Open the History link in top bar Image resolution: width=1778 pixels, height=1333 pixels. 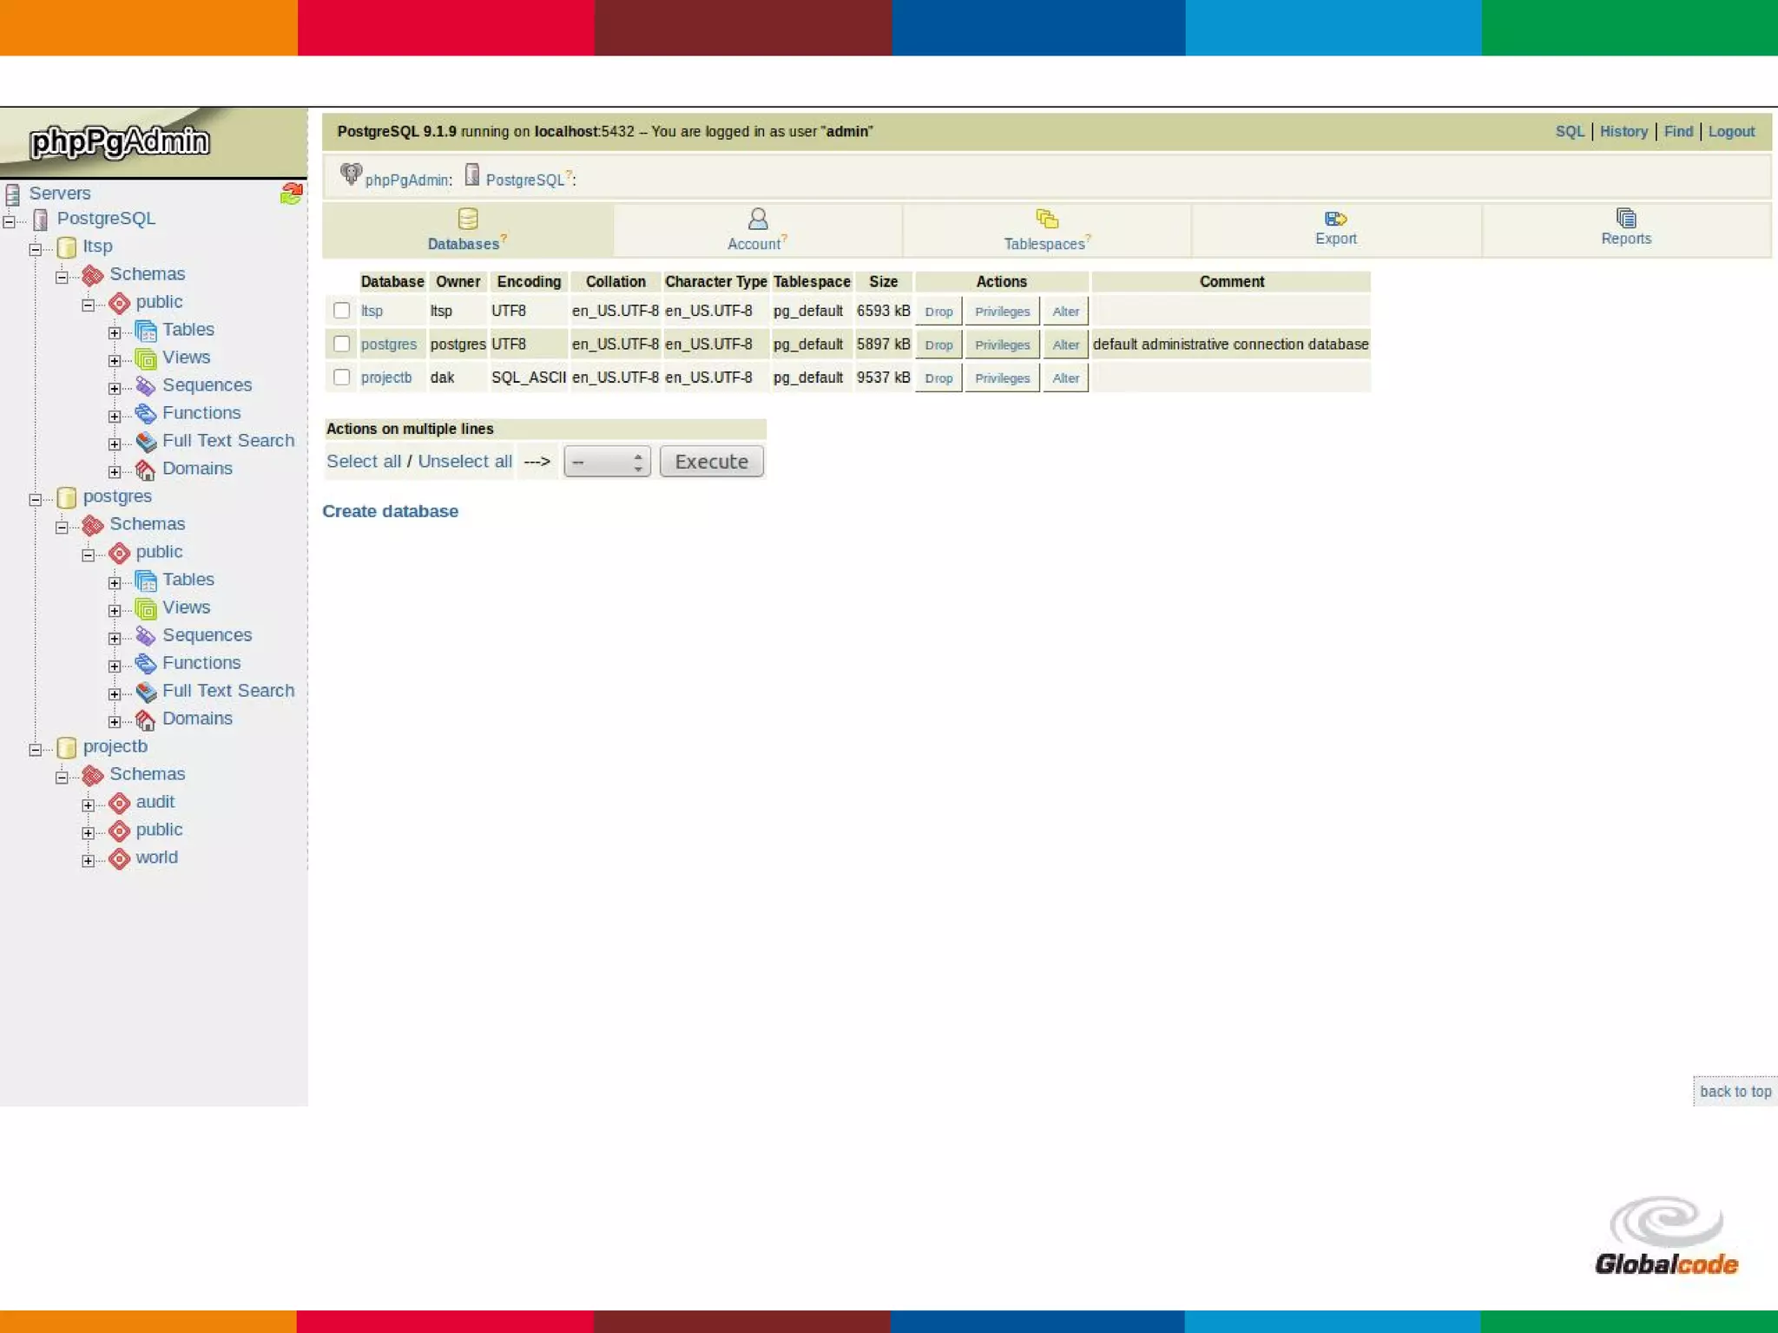coord(1623,132)
